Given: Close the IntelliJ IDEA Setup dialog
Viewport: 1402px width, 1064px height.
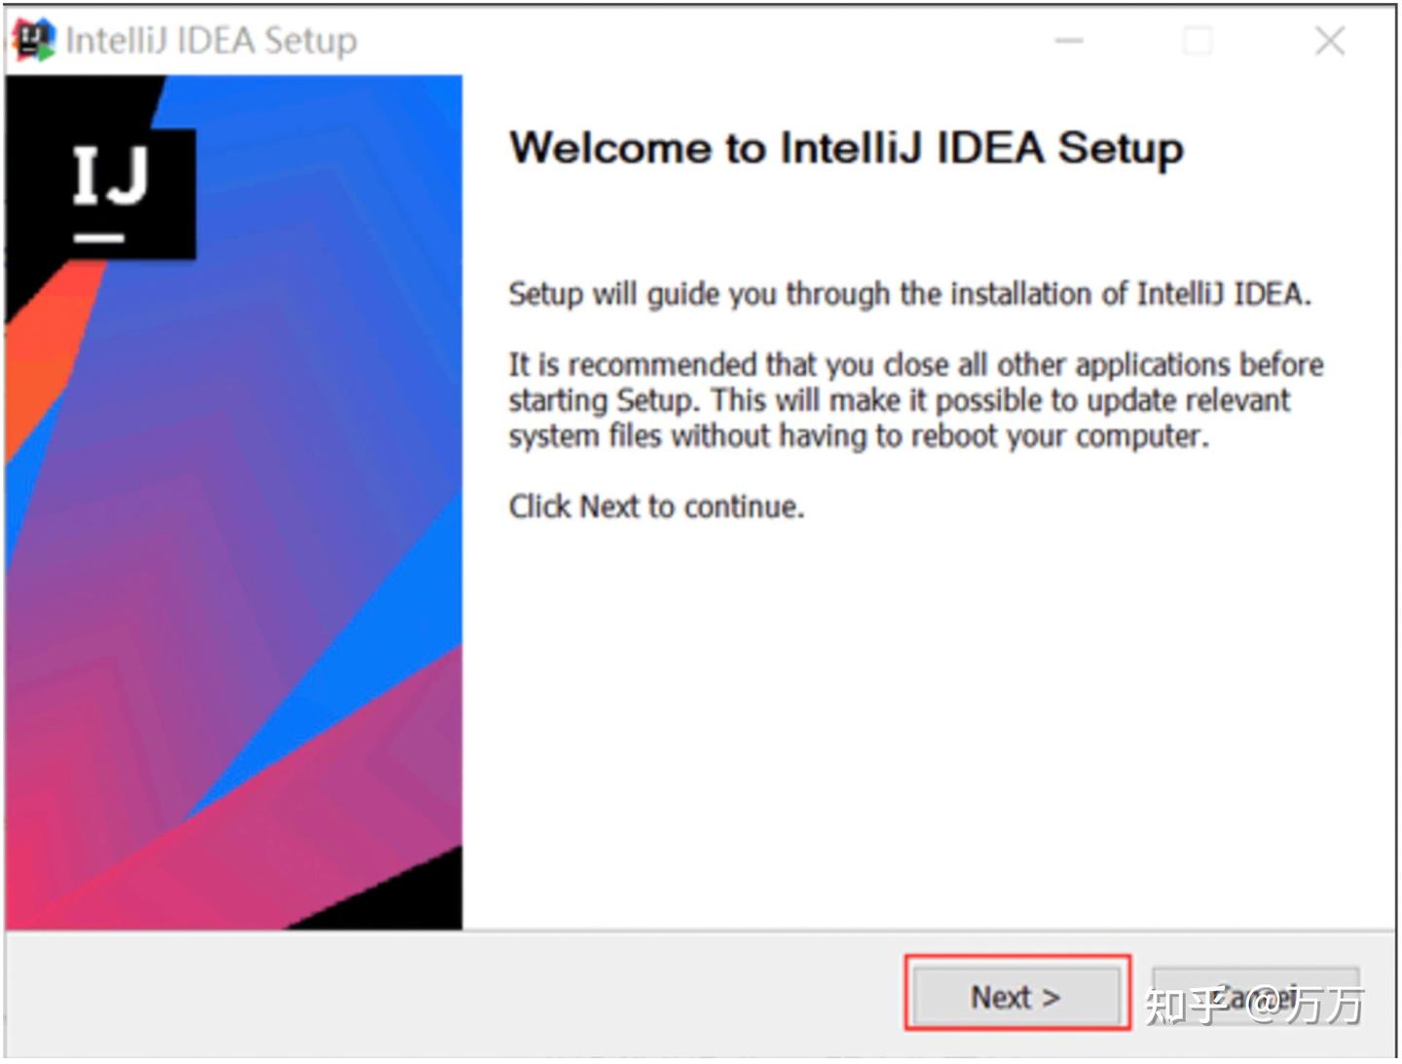Looking at the screenshot, I should pos(1329,41).
